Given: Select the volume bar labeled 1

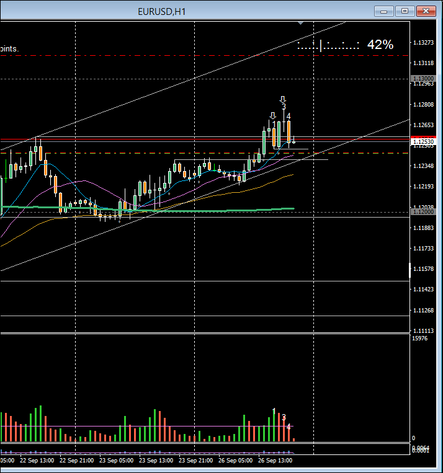Looking at the screenshot, I should (274, 428).
